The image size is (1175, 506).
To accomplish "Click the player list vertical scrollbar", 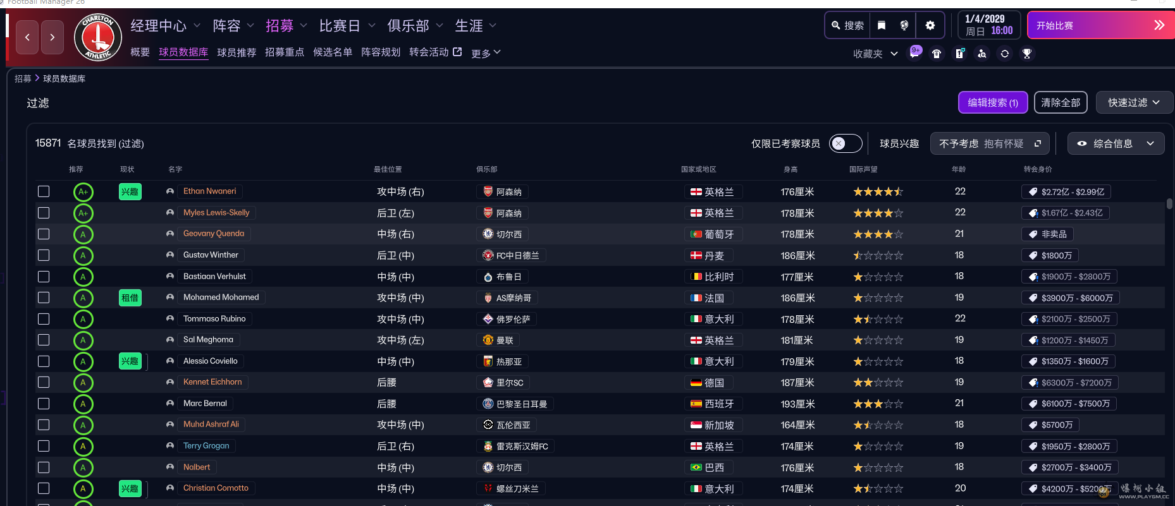I will point(1169,203).
